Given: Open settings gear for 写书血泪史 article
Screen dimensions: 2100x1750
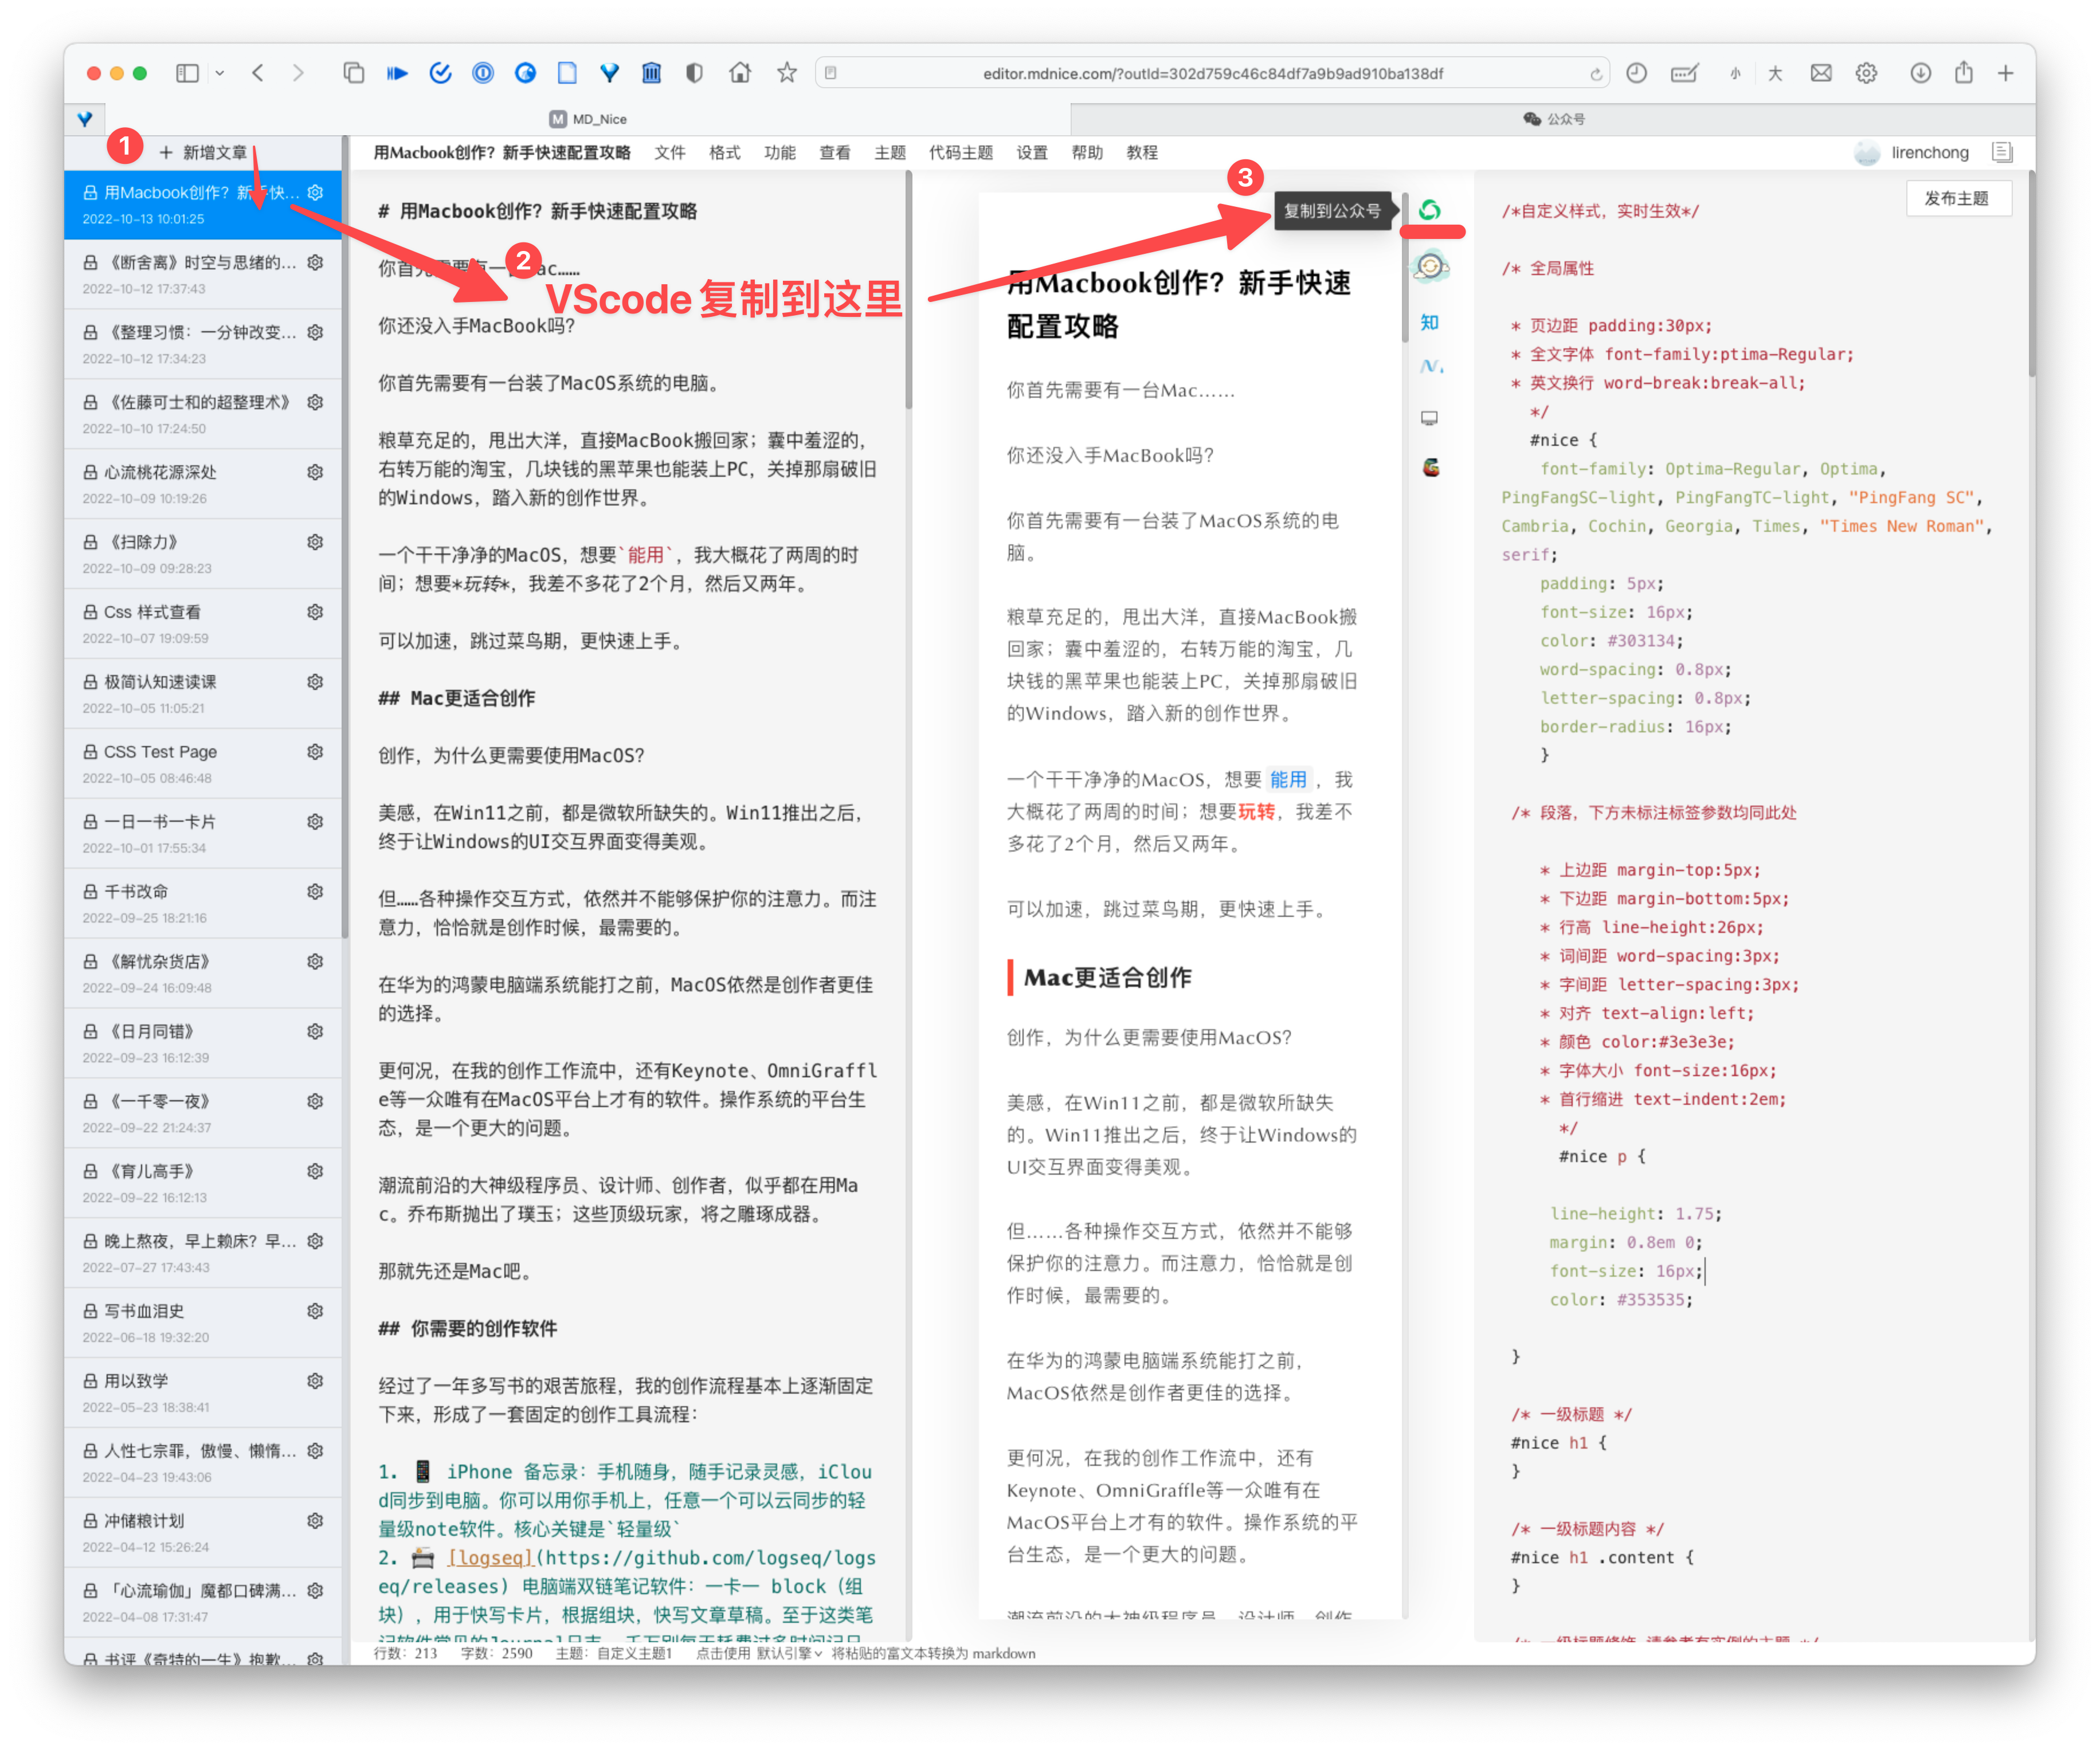Looking at the screenshot, I should tap(315, 1311).
